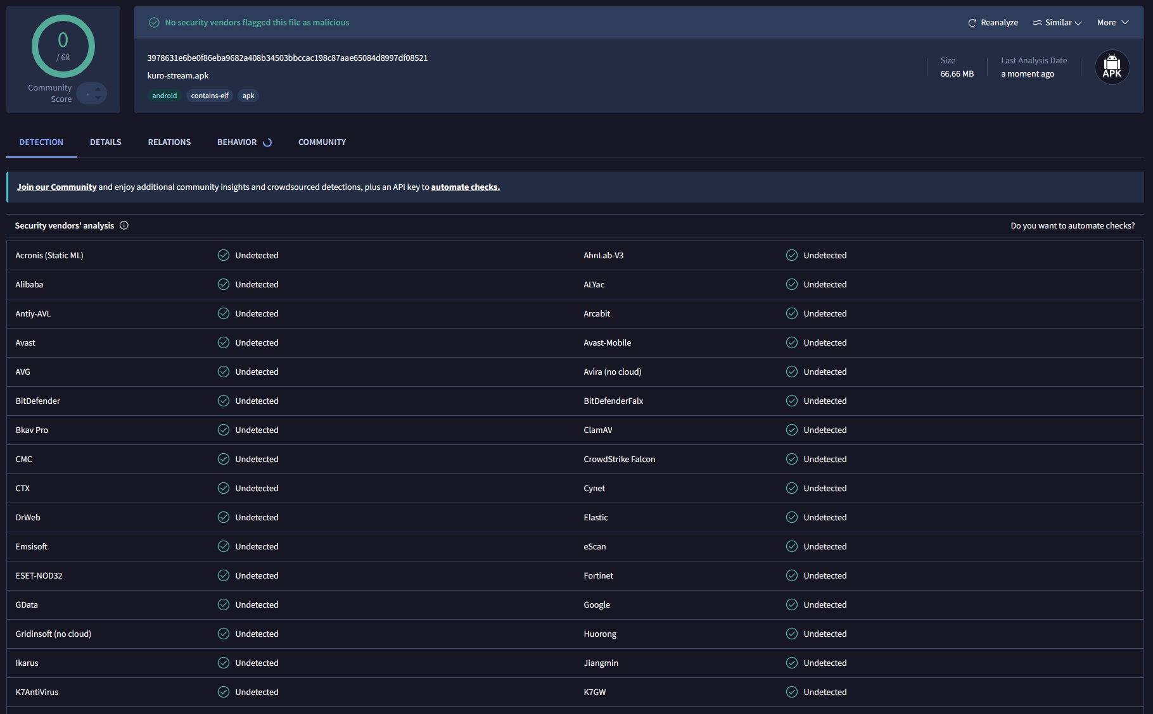Viewport: 1153px width, 714px height.
Task: Click the check icon in ClamAV row
Action: [x=792, y=430]
